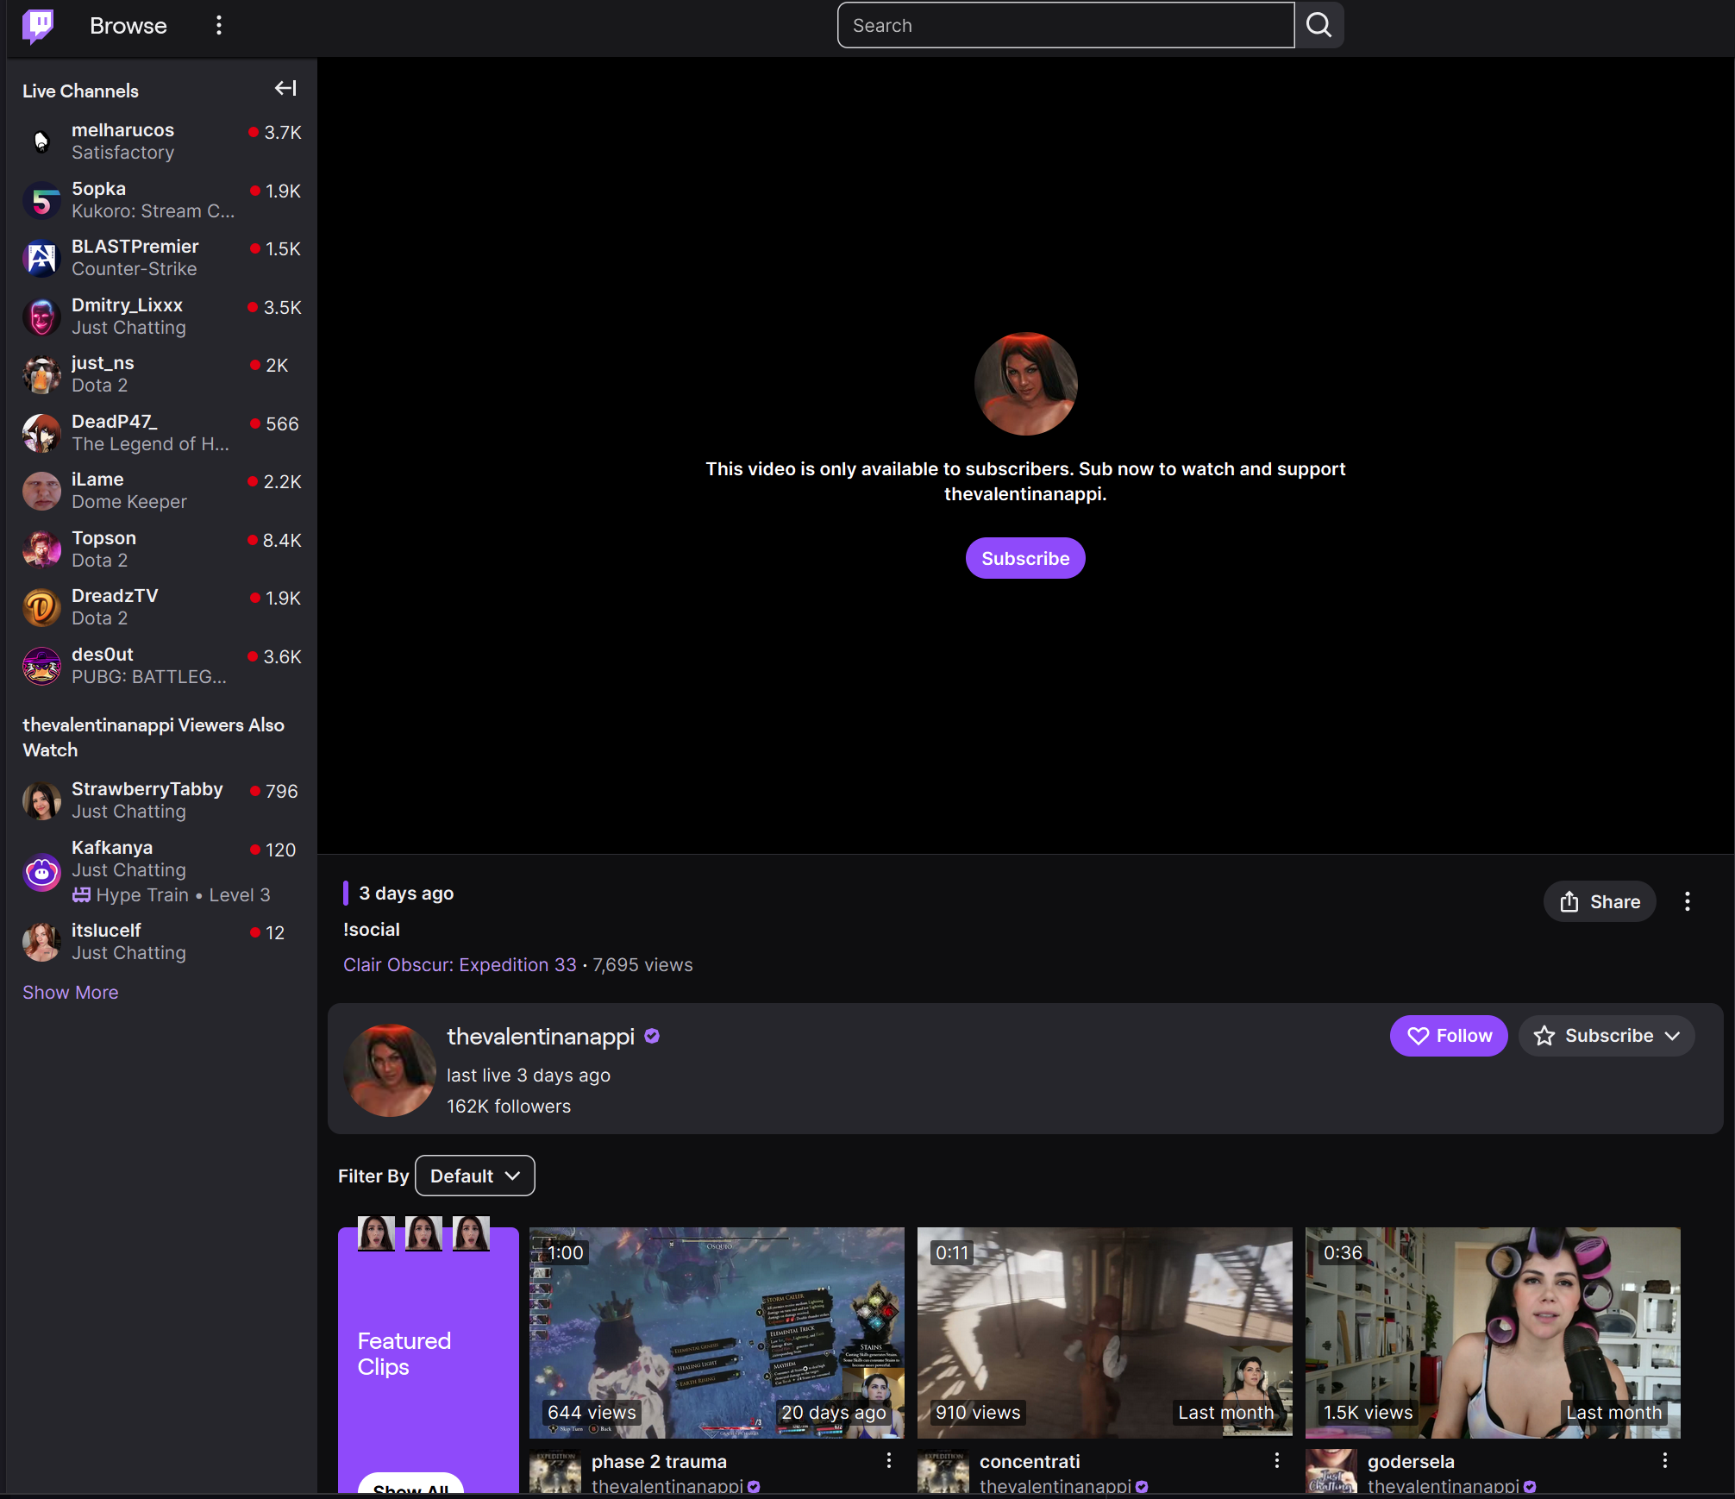Click the Share button
Viewport: 1735px width, 1499px height.
point(1600,901)
